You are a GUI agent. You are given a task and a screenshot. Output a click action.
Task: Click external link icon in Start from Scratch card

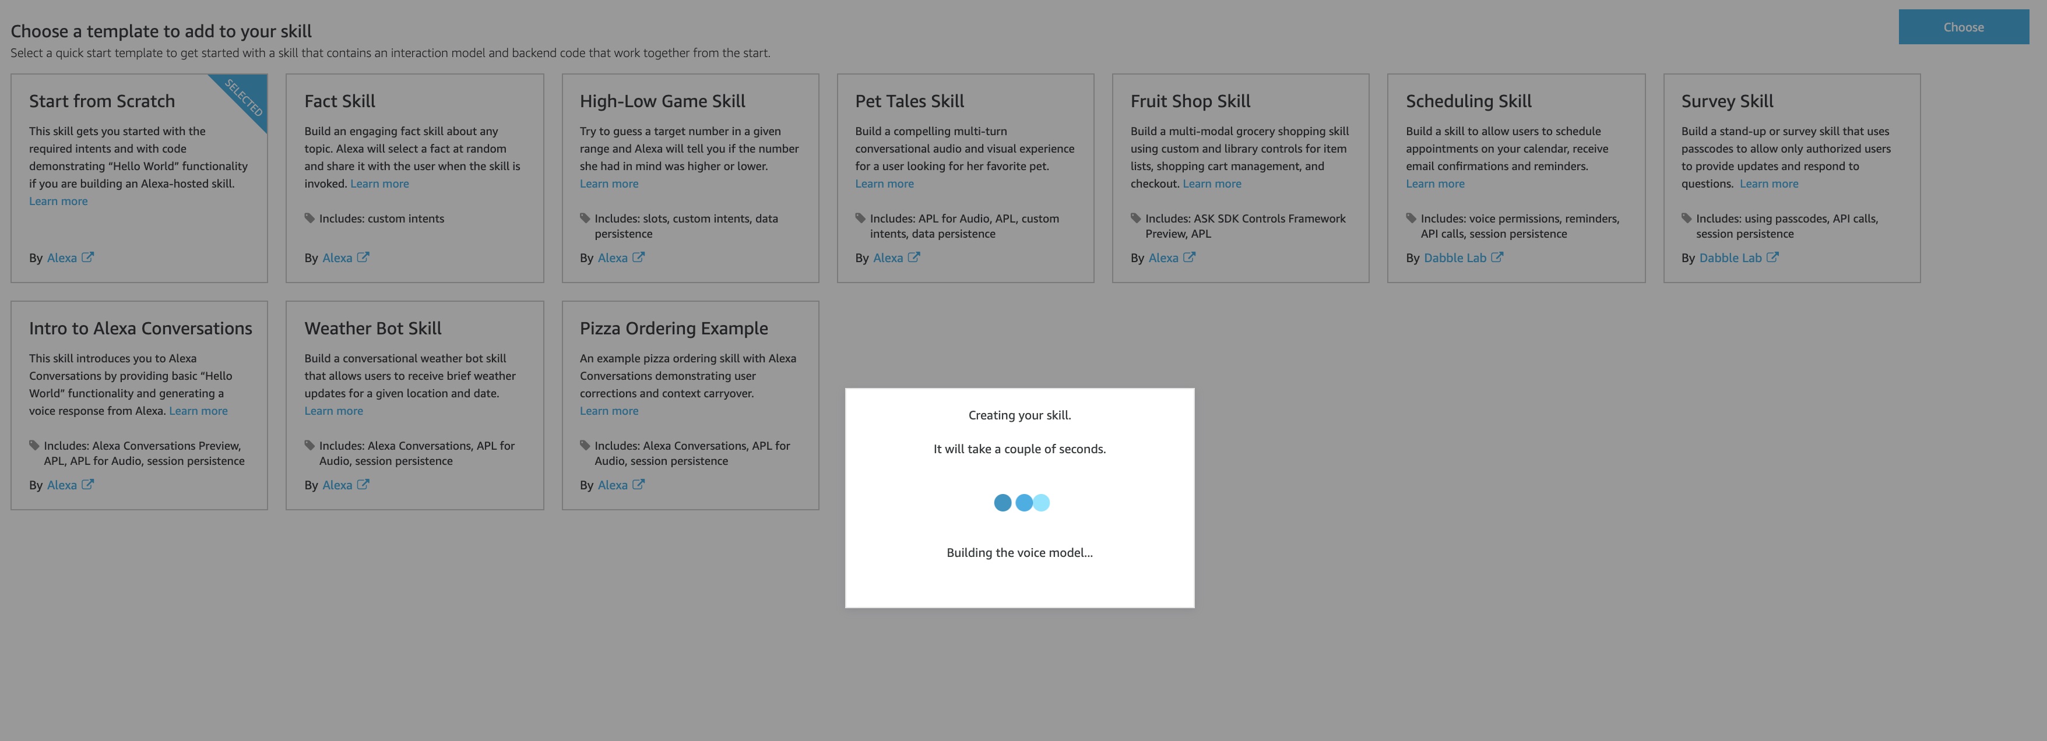[x=87, y=257]
